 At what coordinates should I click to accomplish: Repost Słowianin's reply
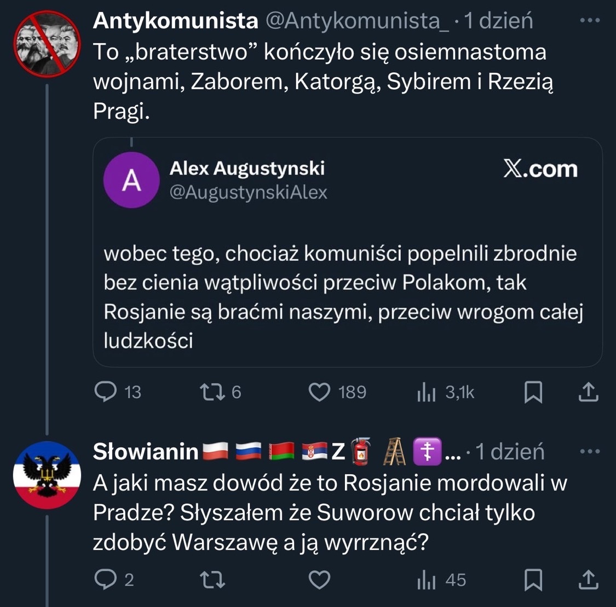pyautogui.click(x=212, y=580)
